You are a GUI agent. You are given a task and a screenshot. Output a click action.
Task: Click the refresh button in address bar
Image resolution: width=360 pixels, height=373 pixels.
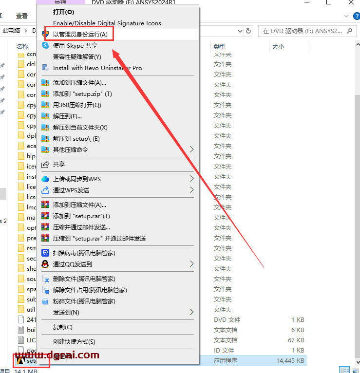point(248,31)
